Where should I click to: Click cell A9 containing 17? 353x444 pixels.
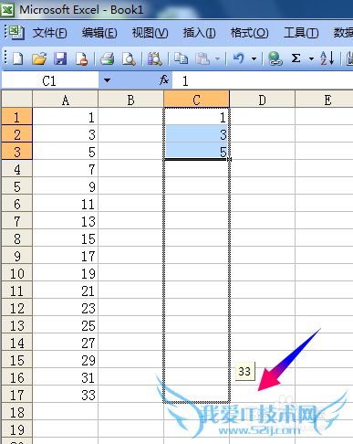(66, 256)
